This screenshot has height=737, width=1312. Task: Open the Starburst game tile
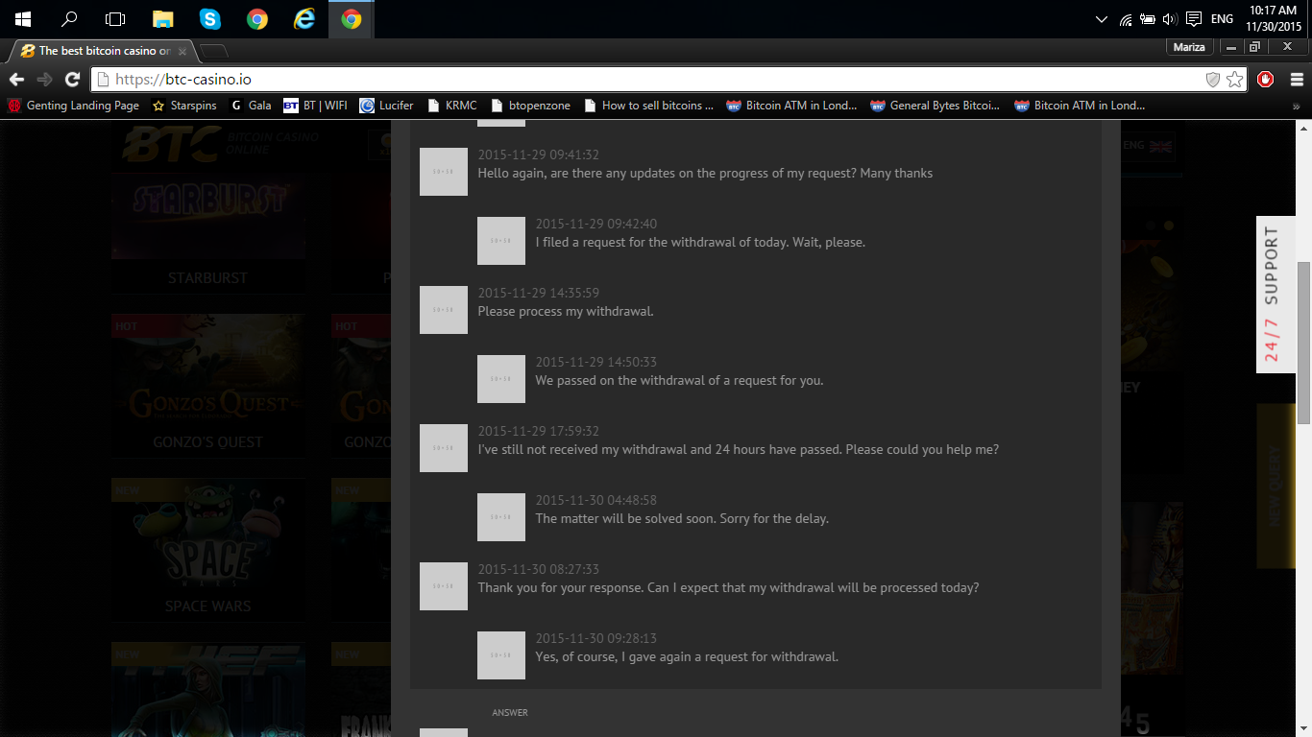click(208, 233)
